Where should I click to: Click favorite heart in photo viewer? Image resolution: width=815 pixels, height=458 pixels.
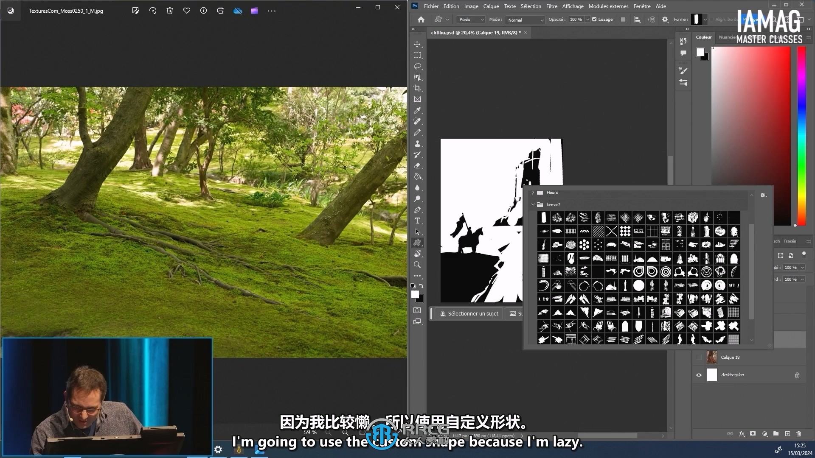point(187,11)
